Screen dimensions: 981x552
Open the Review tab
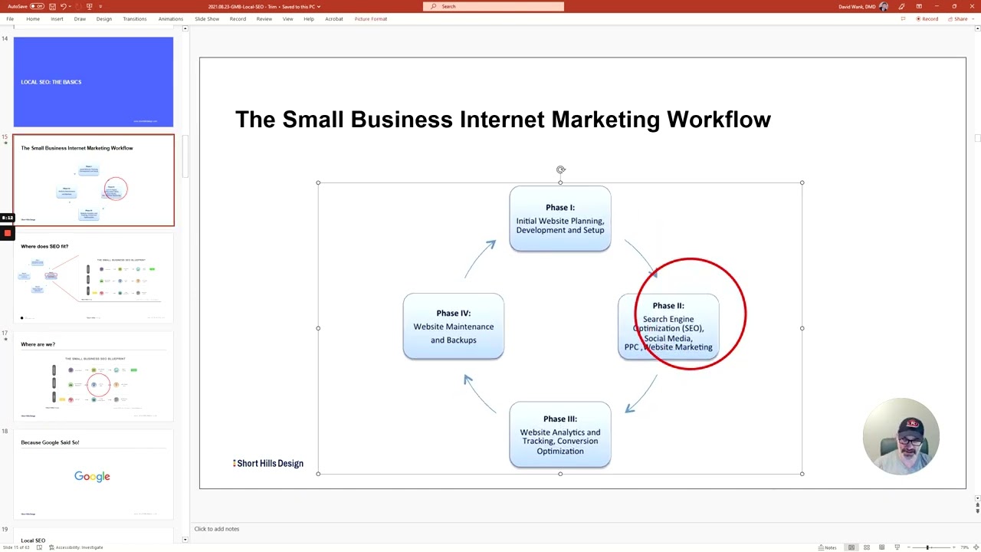click(264, 18)
